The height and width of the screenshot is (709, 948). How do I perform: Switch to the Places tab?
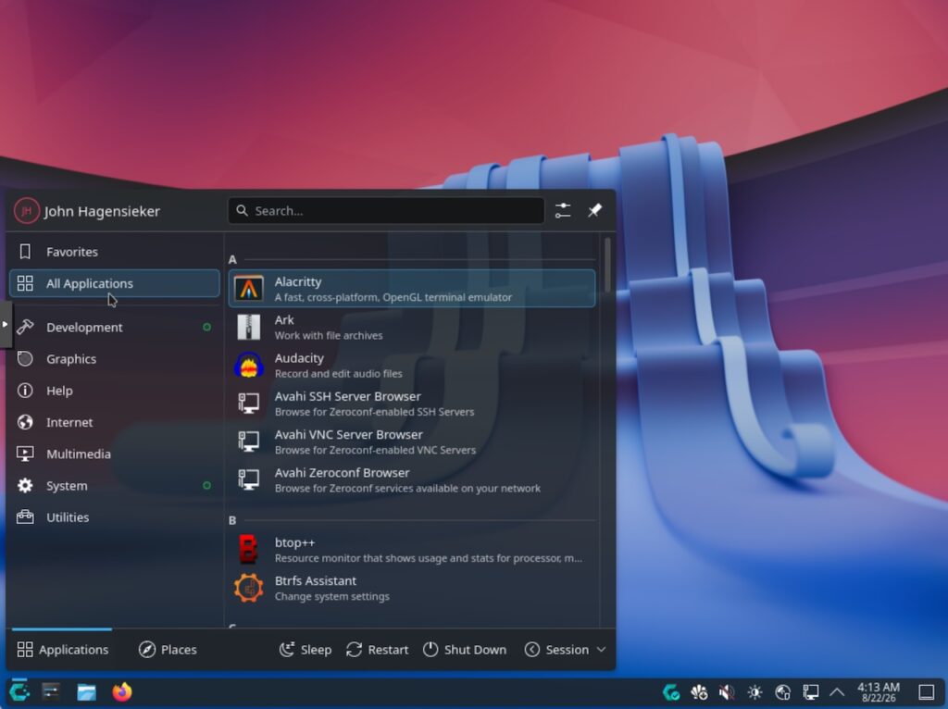(168, 649)
